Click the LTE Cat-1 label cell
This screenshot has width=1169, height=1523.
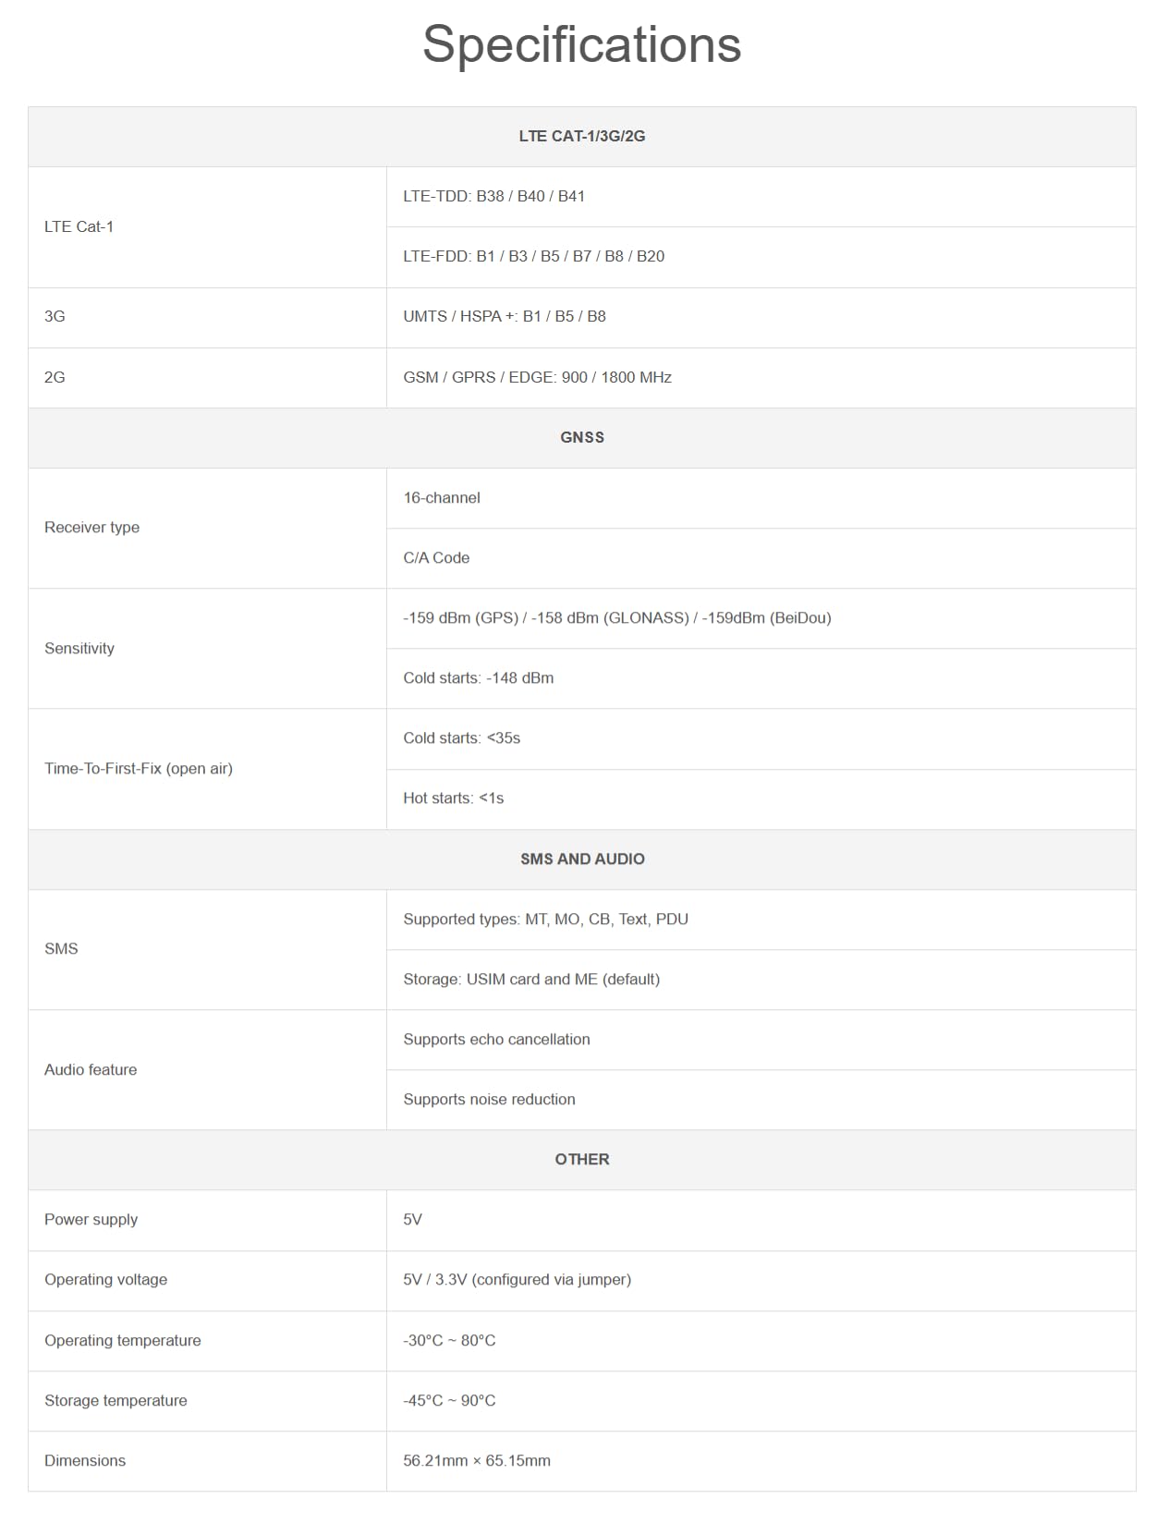(208, 227)
